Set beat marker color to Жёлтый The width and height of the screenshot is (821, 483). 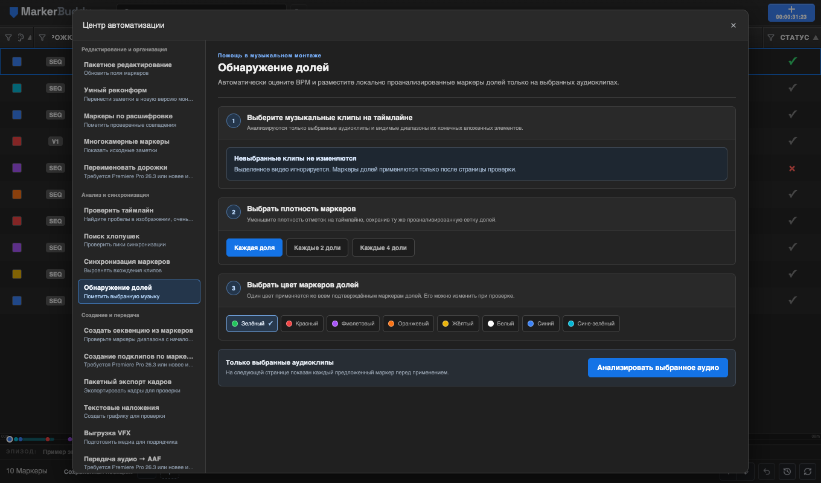click(x=458, y=324)
